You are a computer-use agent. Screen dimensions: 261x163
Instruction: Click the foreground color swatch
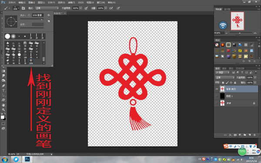(2, 117)
